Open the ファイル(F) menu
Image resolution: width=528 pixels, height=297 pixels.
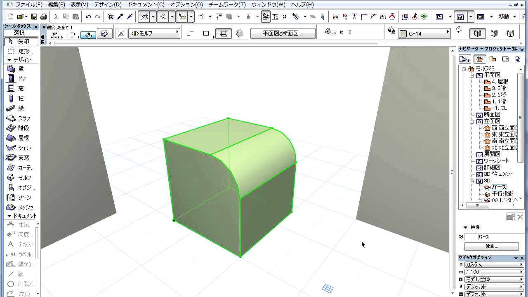point(29,5)
